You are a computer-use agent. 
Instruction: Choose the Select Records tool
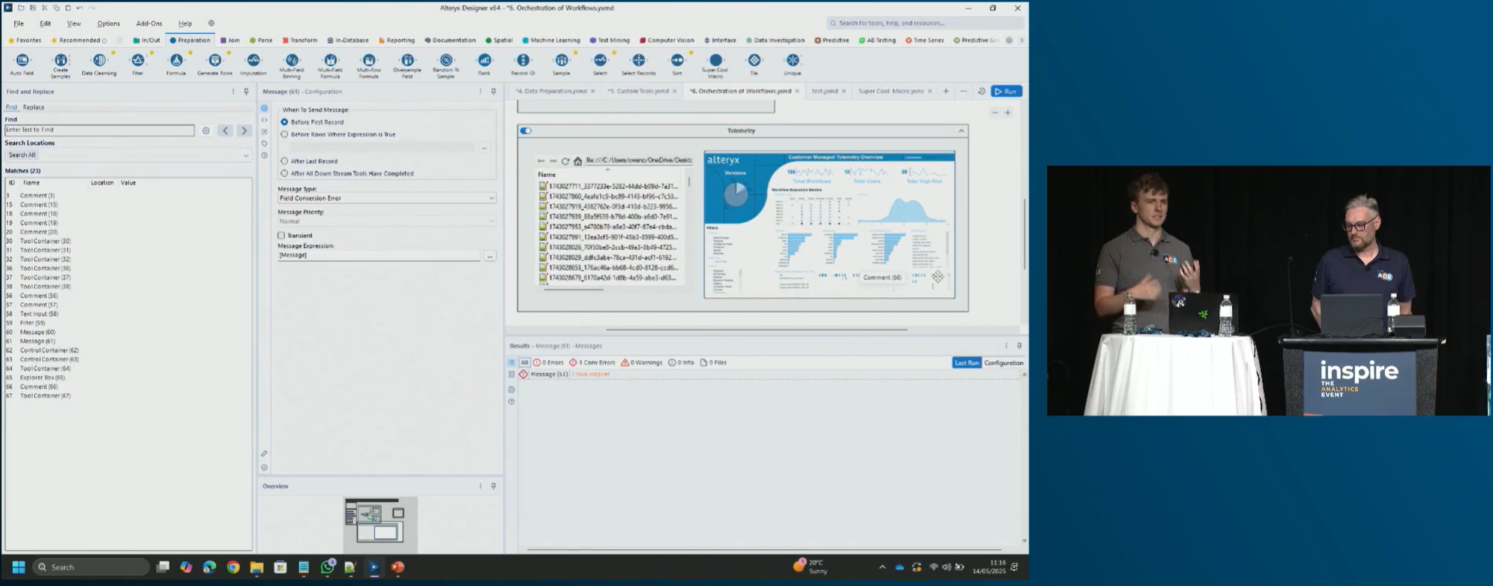click(x=639, y=65)
